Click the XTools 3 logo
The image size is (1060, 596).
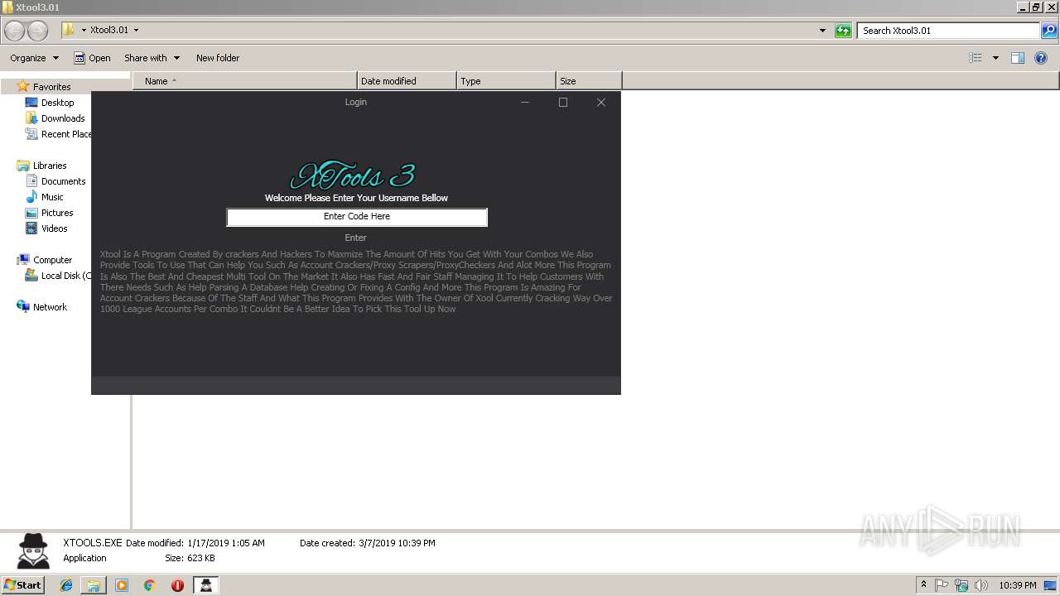353,175
